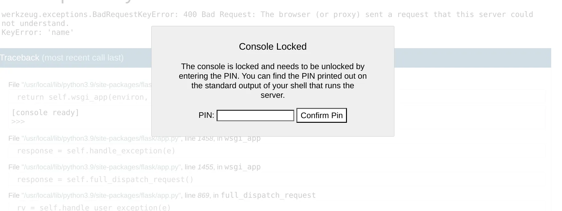Image resolution: width=562 pixels, height=211 pixels.
Task: Click the file path on line 1458
Action: tap(100, 139)
